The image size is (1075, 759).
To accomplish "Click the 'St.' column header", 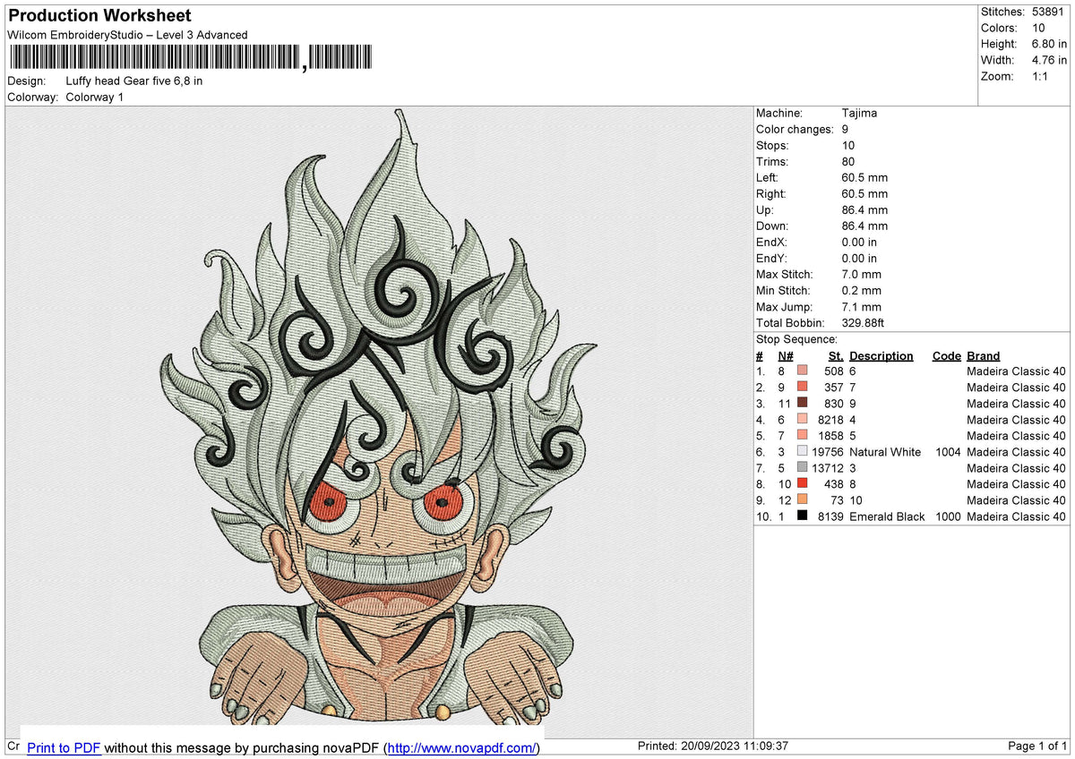I will (x=836, y=355).
